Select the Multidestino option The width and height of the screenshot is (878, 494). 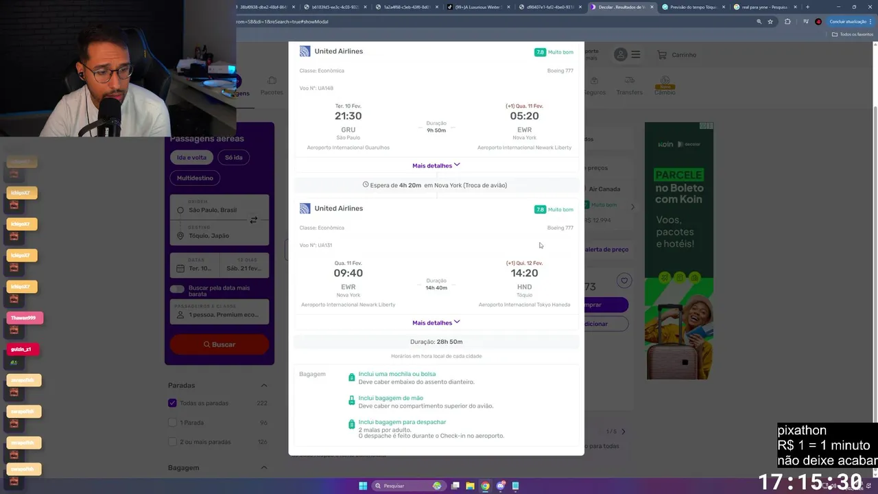pyautogui.click(x=195, y=178)
